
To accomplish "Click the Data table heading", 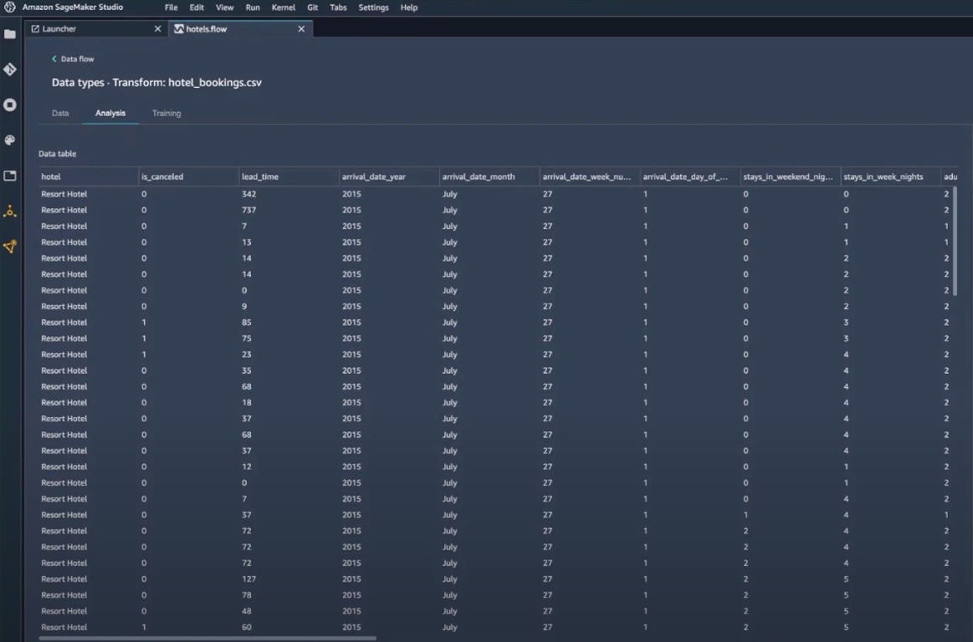I will (x=57, y=154).
